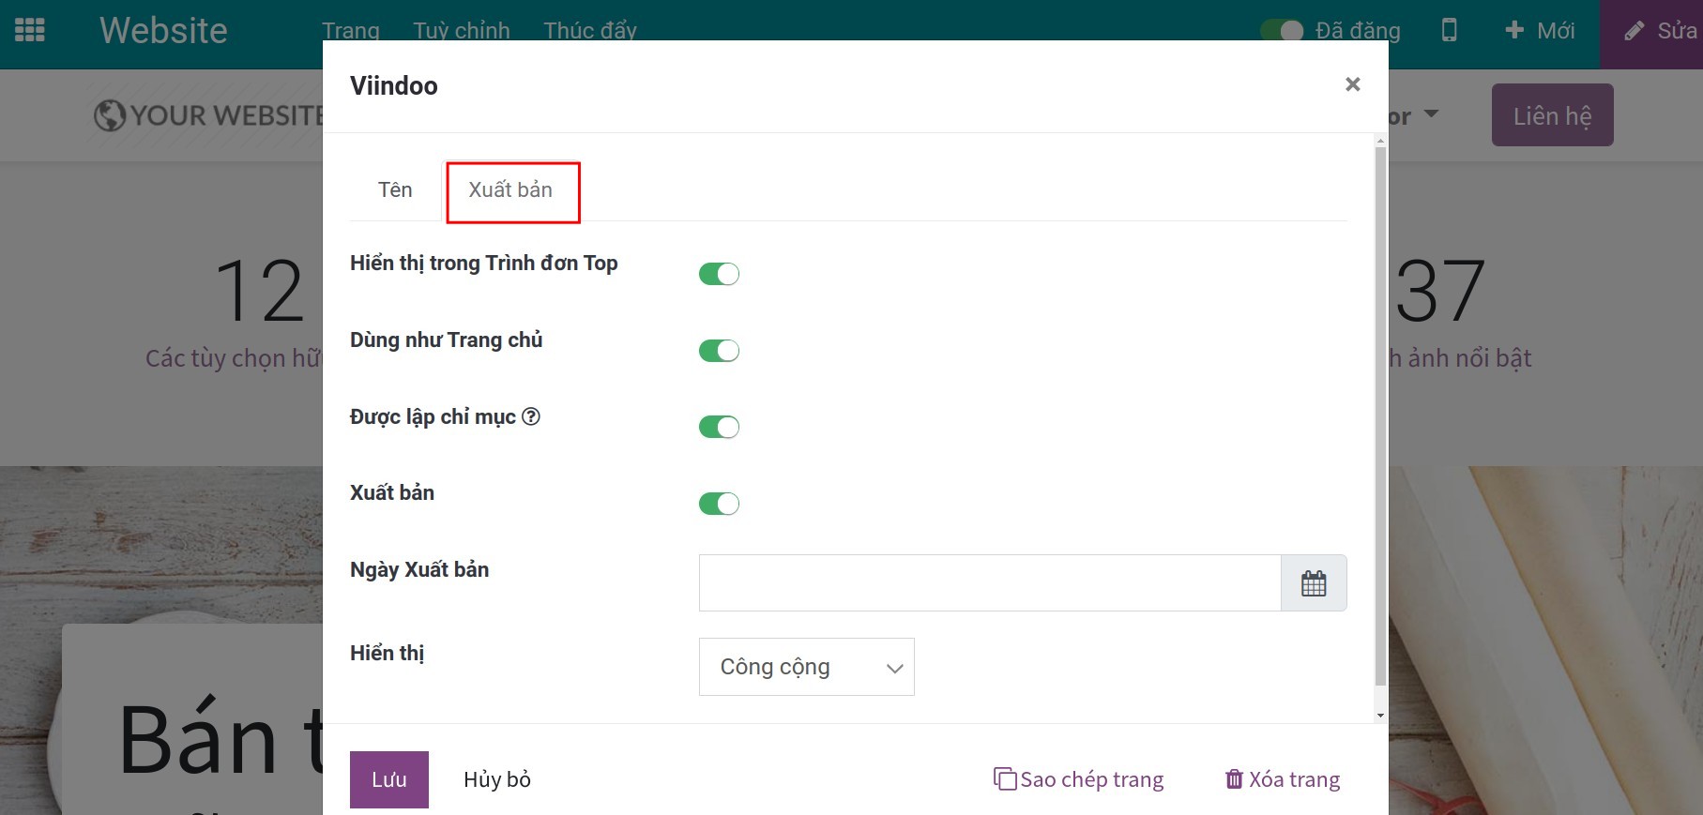Close the Viindoo dialog with X
Viewport: 1703px width, 815px height.
click(x=1352, y=84)
